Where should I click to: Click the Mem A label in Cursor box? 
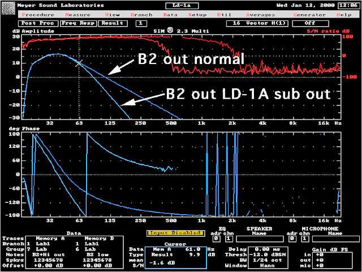(x=162, y=249)
